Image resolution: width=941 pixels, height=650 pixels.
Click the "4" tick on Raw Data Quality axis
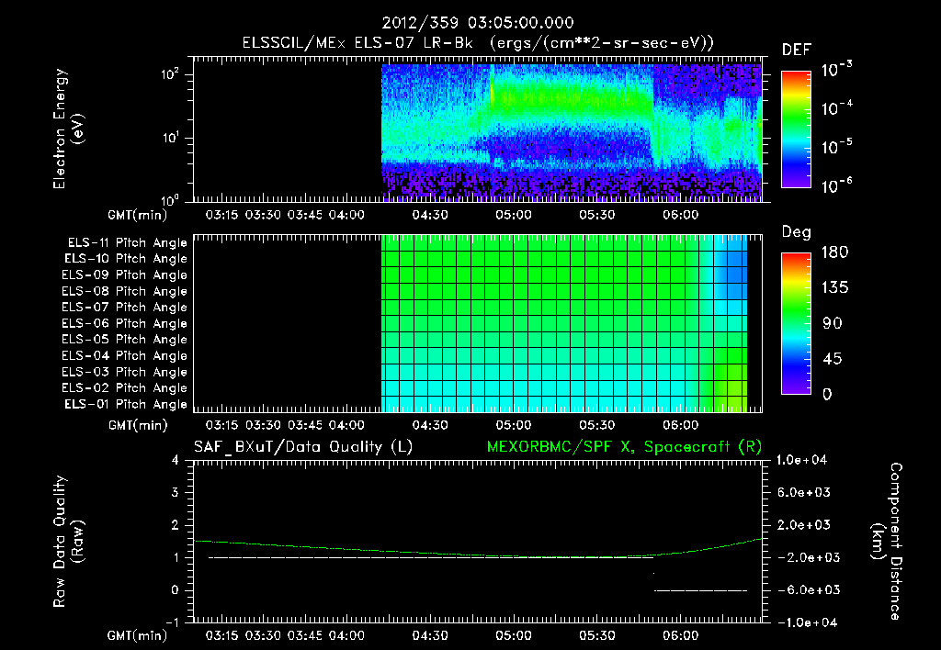tap(176, 460)
